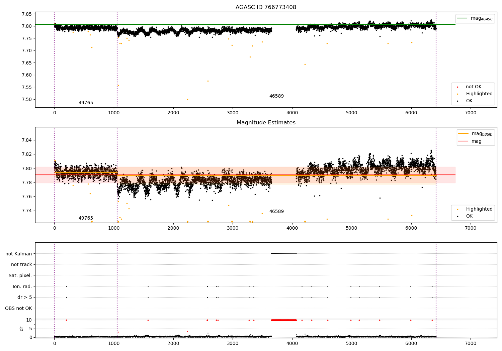Click the 3000 x-tick in top plot

coord(233,113)
